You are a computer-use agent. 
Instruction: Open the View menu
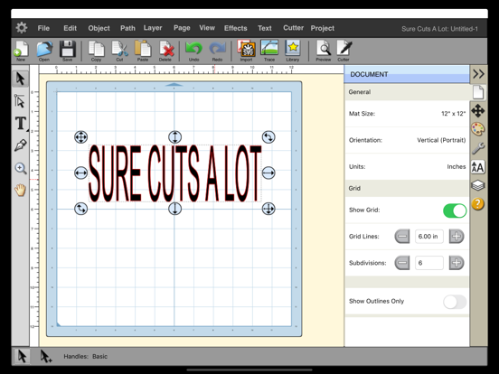[x=207, y=28]
